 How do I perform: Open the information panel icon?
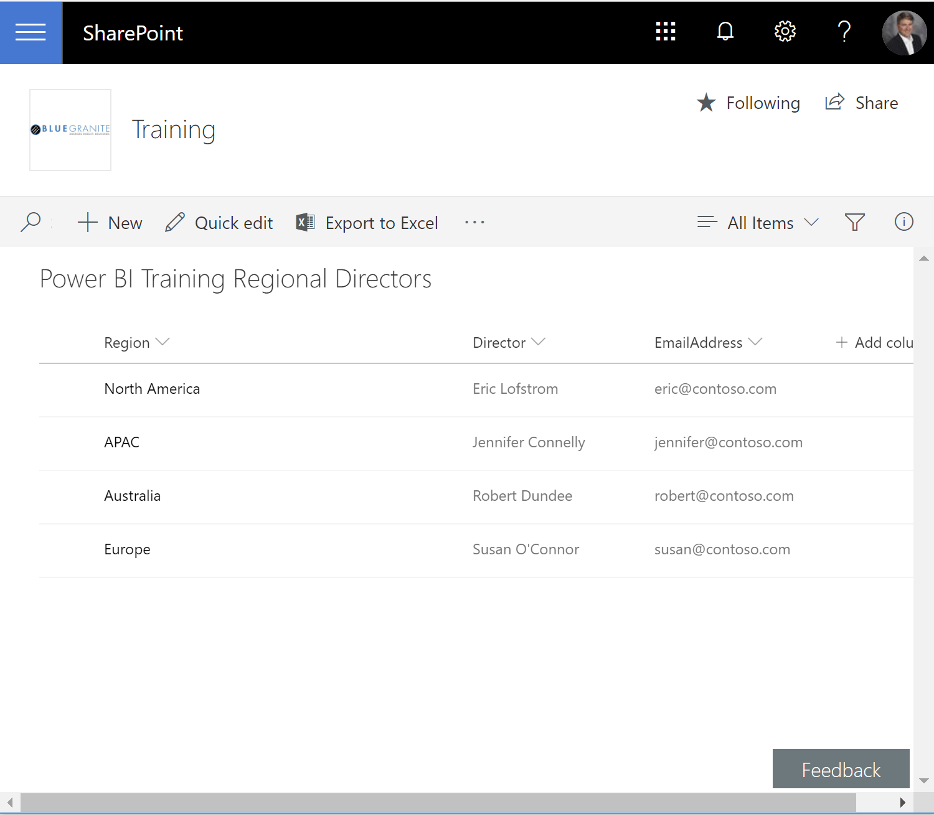pos(903,221)
